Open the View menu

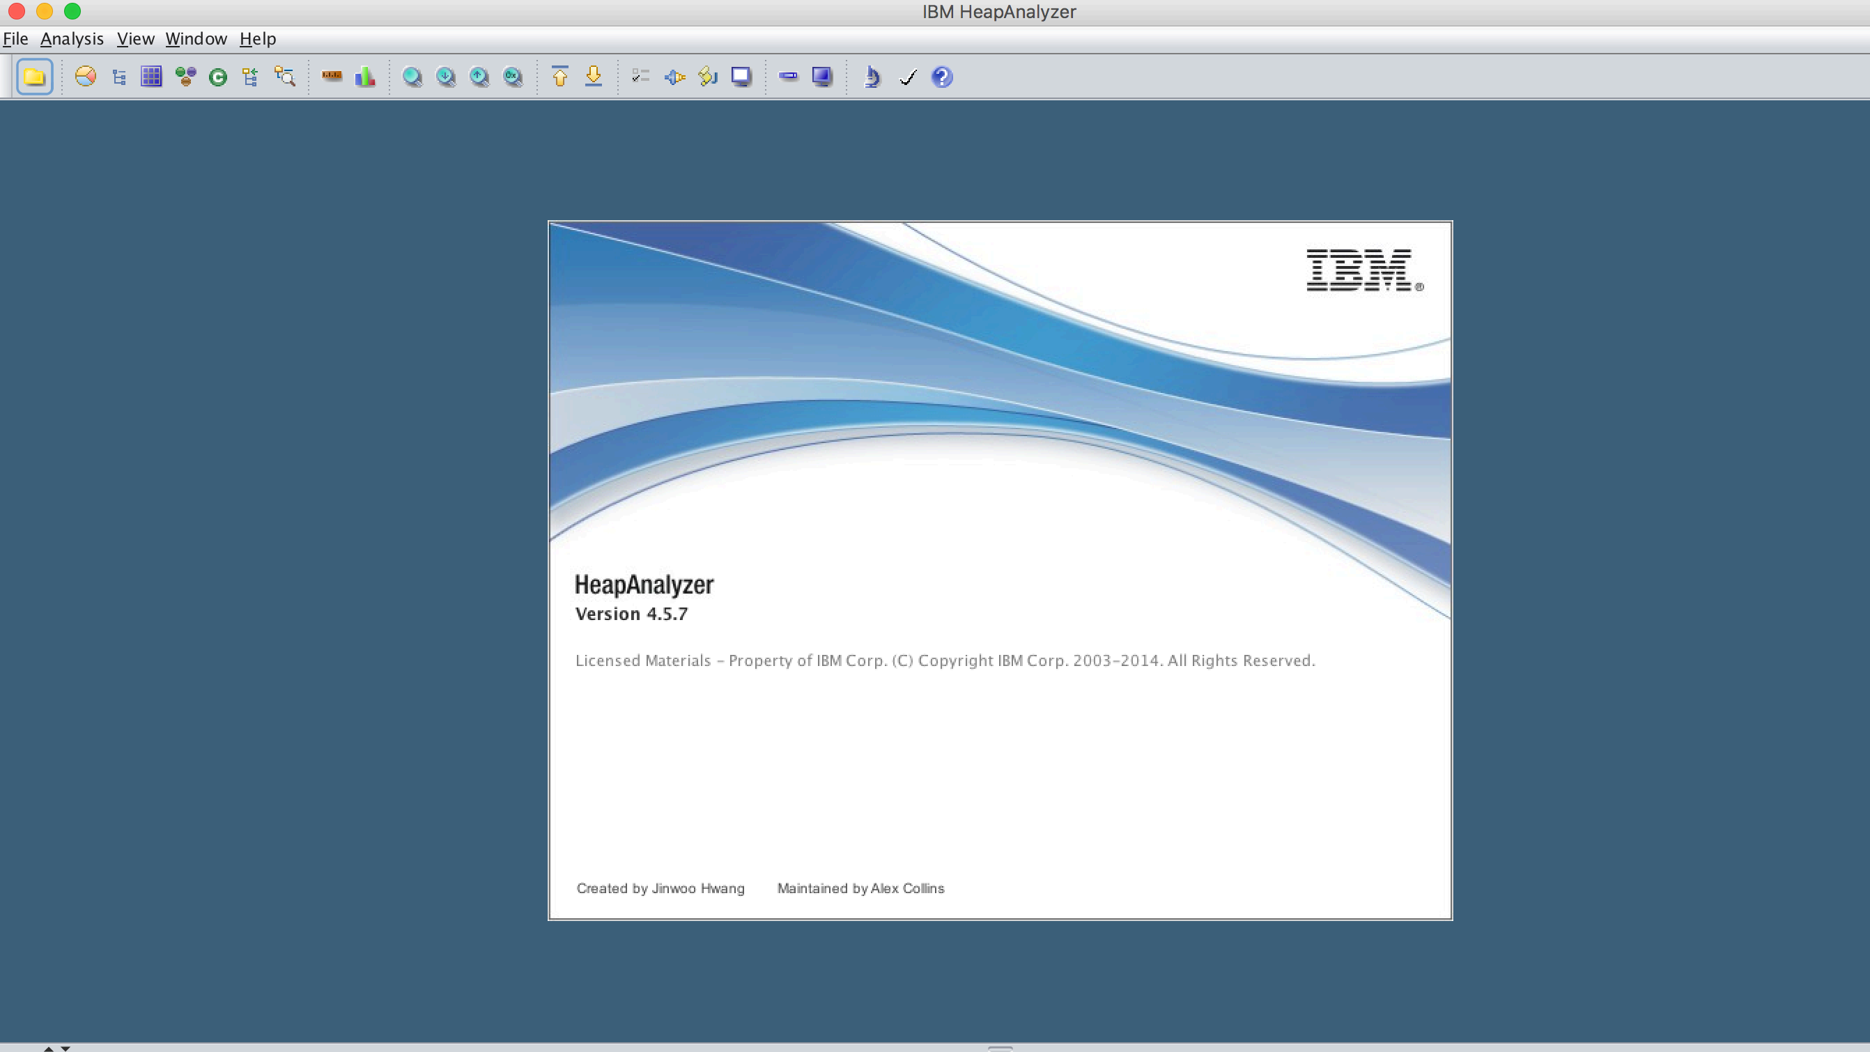coord(135,38)
